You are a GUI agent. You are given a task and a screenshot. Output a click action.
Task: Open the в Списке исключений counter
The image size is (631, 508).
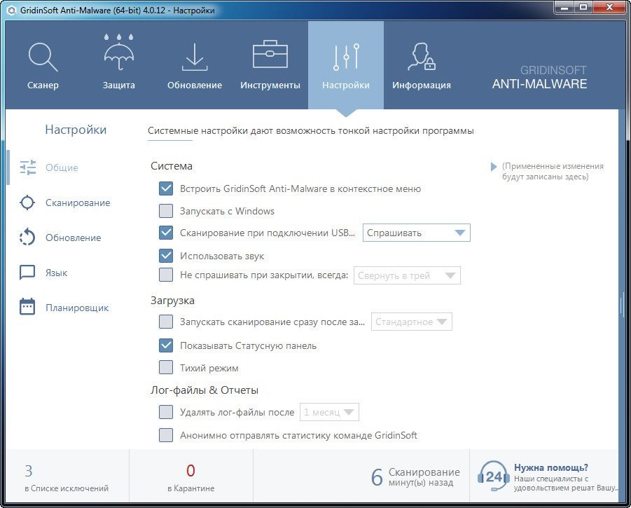click(x=67, y=478)
